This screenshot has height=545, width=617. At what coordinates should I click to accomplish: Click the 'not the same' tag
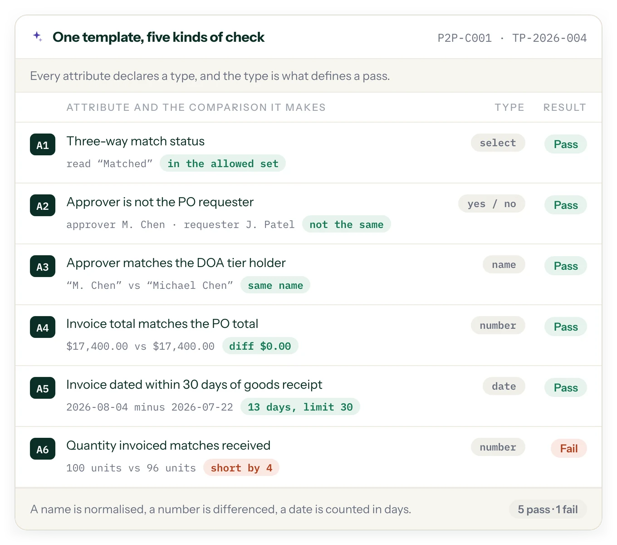[x=347, y=224]
